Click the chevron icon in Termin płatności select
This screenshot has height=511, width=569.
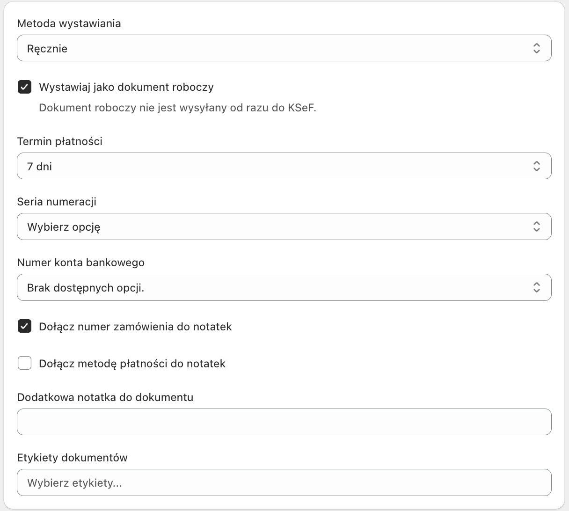[x=536, y=166]
